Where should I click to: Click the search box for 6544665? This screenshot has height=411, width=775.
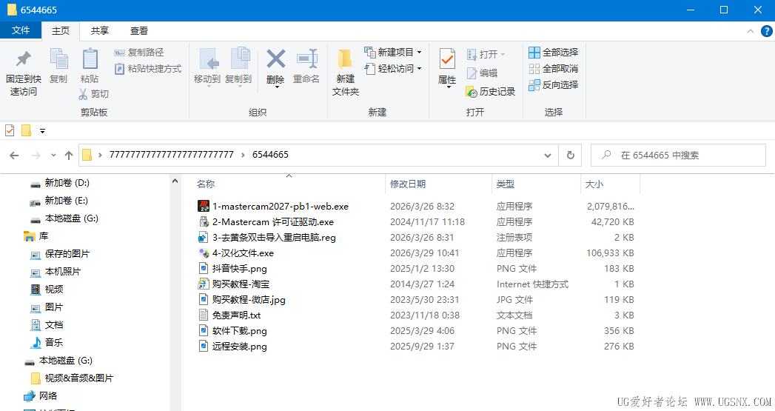point(678,156)
